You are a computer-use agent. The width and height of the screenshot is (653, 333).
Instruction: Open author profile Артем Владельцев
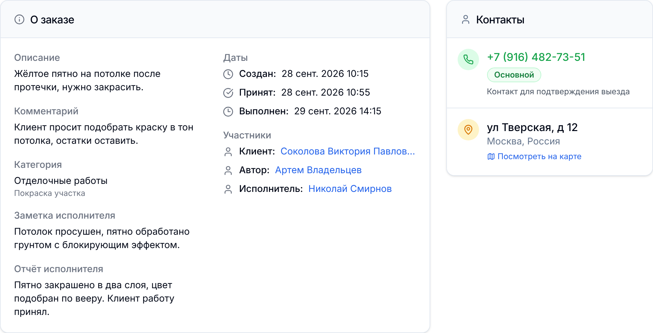pos(318,170)
